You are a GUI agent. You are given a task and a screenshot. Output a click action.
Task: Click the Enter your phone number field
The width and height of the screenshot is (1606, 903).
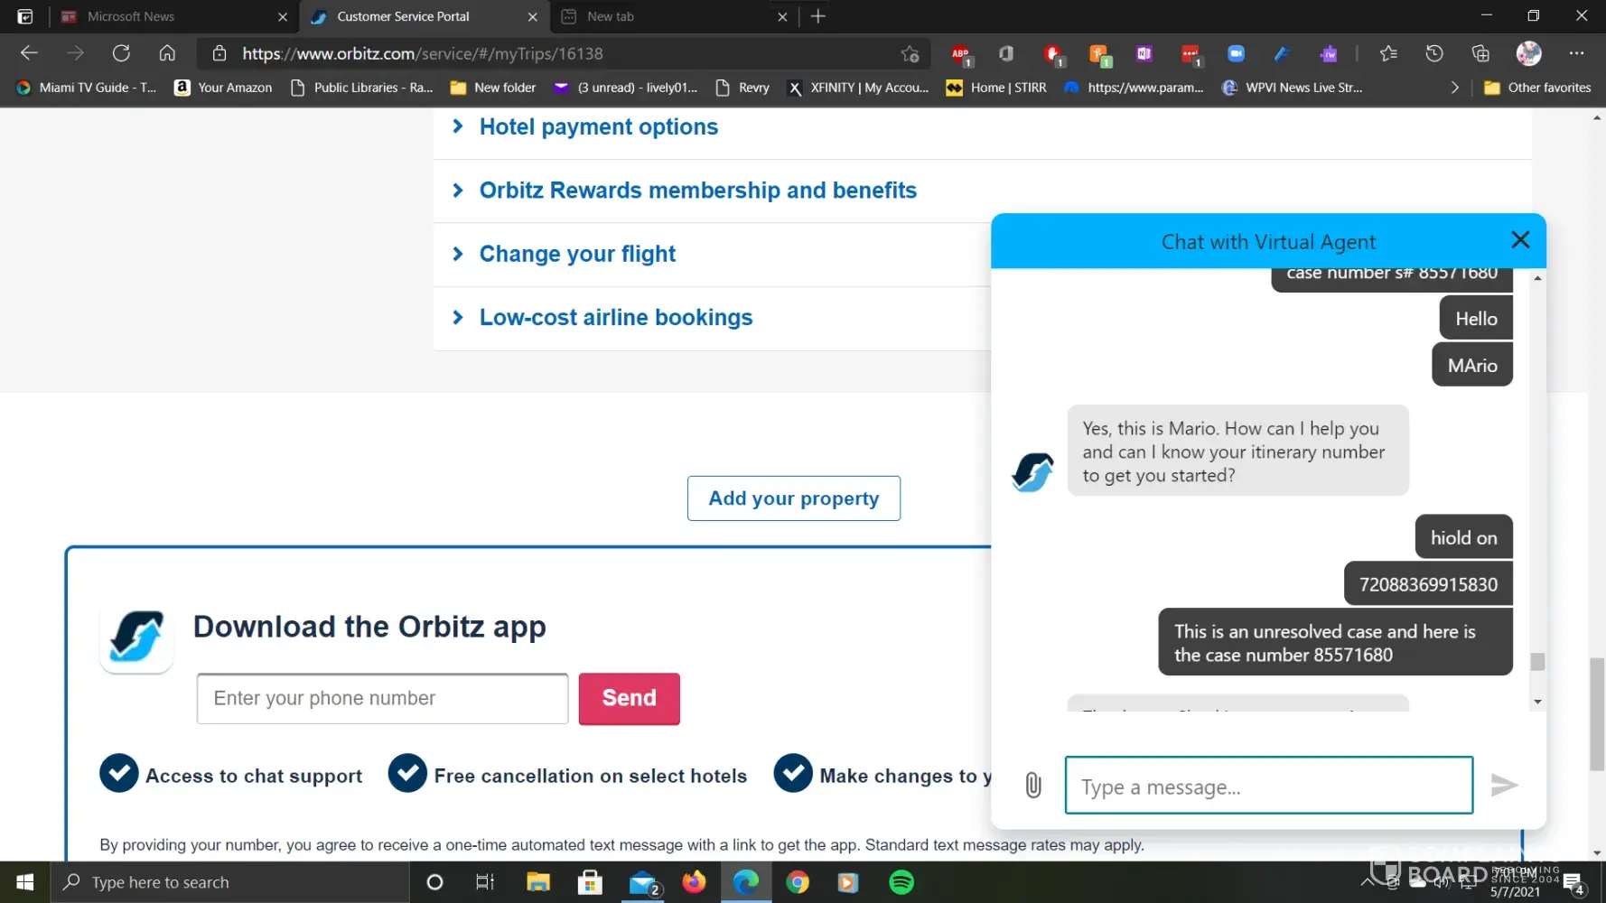pos(382,698)
